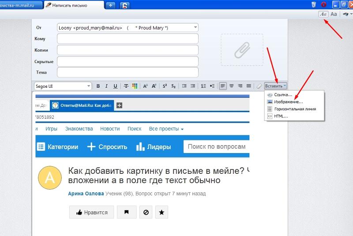Open Категории in the blue bar

point(57,147)
